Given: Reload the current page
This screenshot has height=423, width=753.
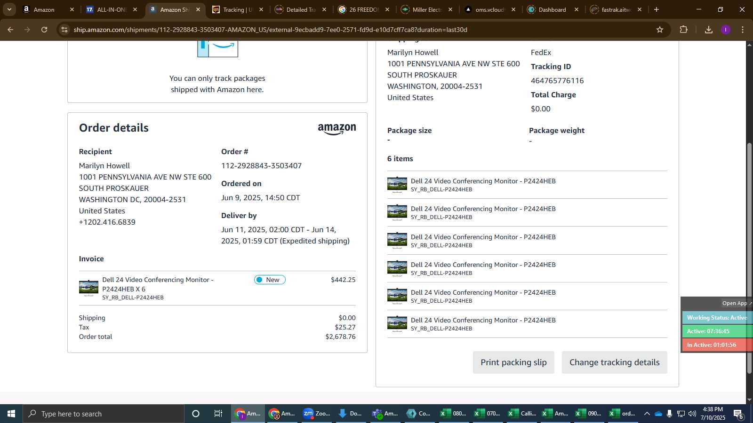Looking at the screenshot, I should [x=44, y=30].
